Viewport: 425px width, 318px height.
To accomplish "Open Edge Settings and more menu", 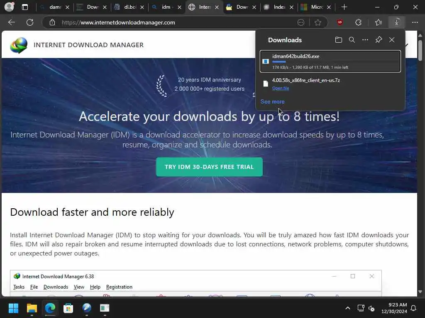I will click(415, 22).
